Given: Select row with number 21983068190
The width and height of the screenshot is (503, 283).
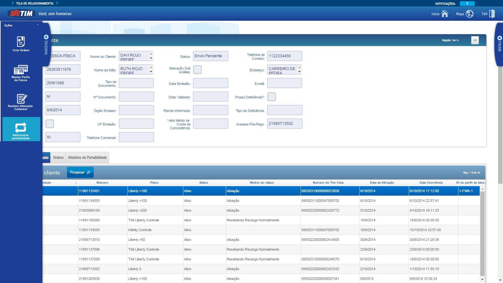Looking at the screenshot, I should [261, 210].
